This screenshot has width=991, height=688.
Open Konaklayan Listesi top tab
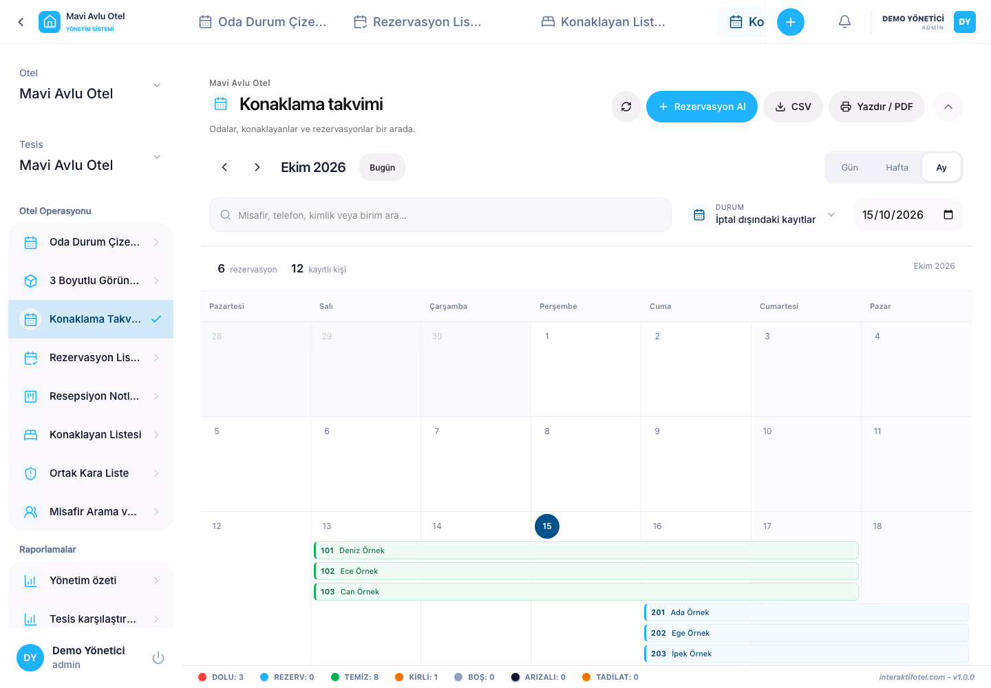pyautogui.click(x=604, y=22)
